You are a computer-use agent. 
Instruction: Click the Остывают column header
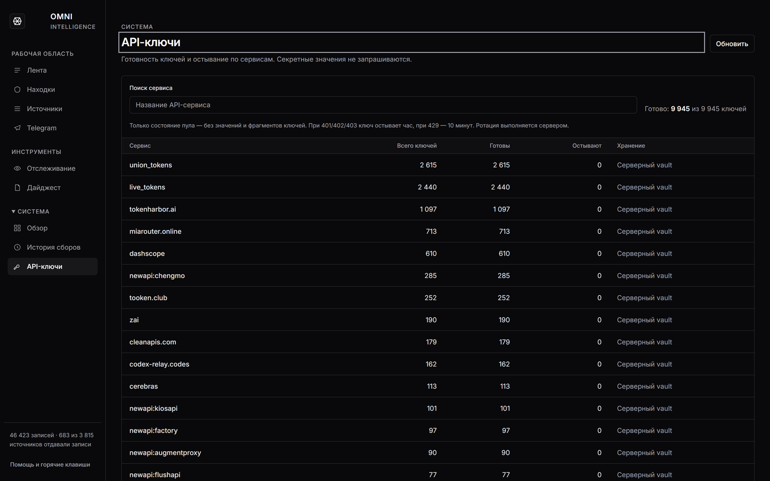(587, 146)
